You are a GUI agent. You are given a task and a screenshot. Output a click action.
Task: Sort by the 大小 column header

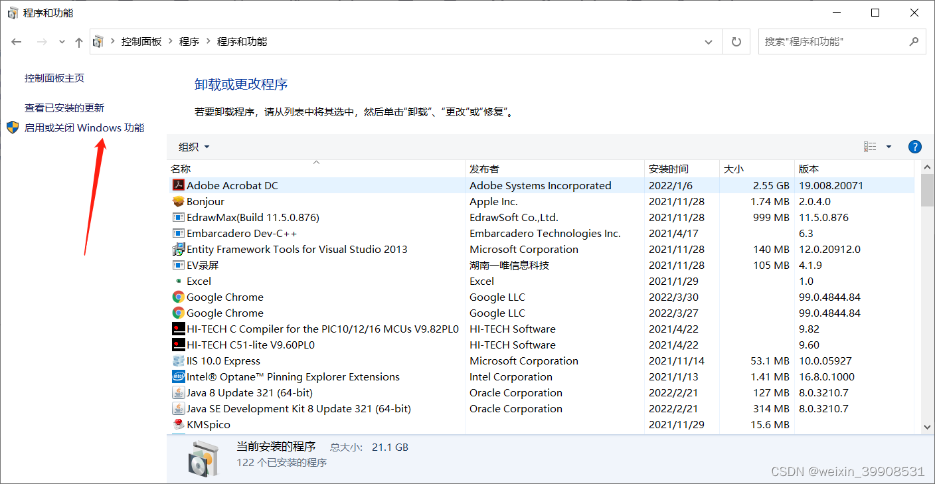pos(757,169)
